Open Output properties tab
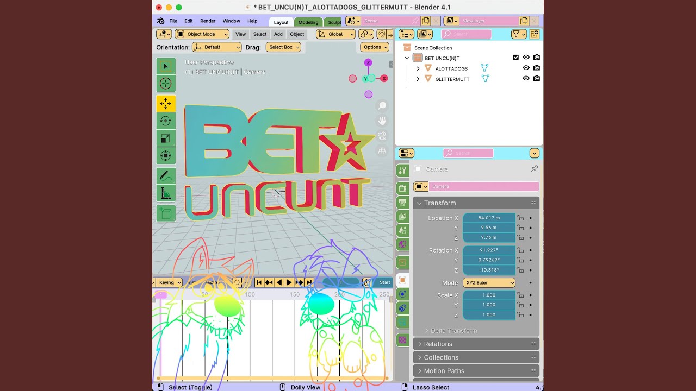Screen dimensions: 696x391 tap(402, 202)
